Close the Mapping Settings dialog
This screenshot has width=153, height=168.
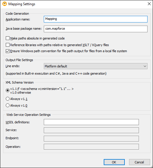click(x=149, y=4)
